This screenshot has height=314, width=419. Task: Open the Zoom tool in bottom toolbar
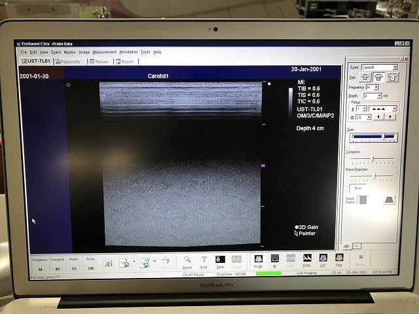tap(187, 262)
